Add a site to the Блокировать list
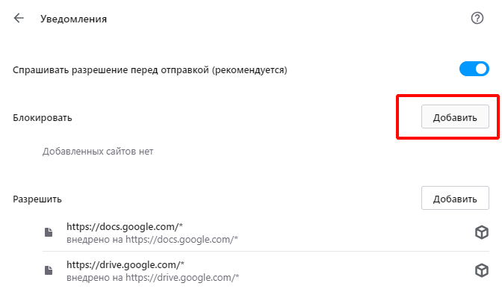The width and height of the screenshot is (502, 292). point(455,117)
